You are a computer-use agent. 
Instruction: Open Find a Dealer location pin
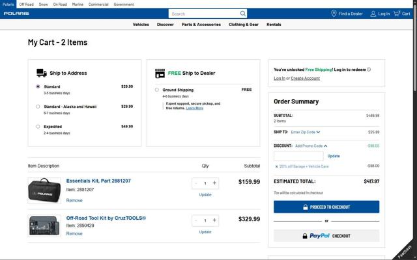(334, 14)
